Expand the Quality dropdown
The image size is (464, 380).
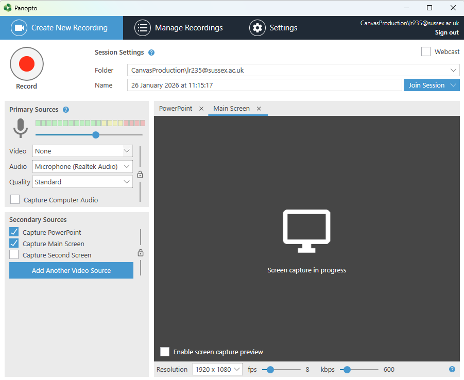coord(82,182)
